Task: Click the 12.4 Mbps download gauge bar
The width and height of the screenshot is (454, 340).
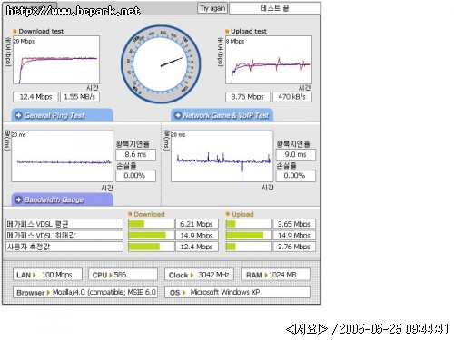Action: (x=152, y=247)
